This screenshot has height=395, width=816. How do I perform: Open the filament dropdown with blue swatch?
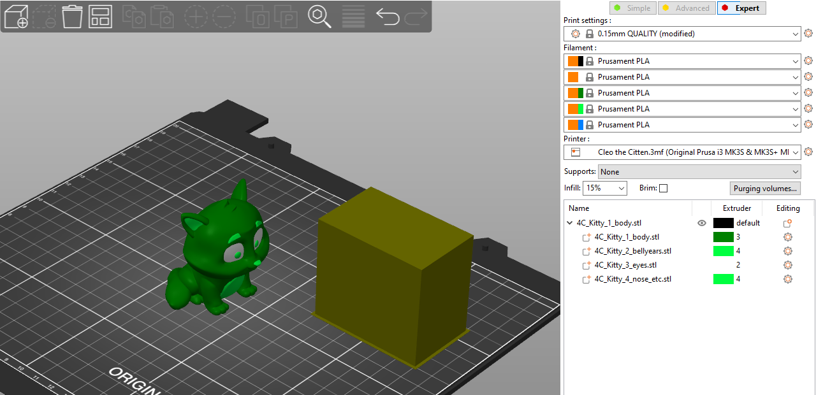pos(682,125)
